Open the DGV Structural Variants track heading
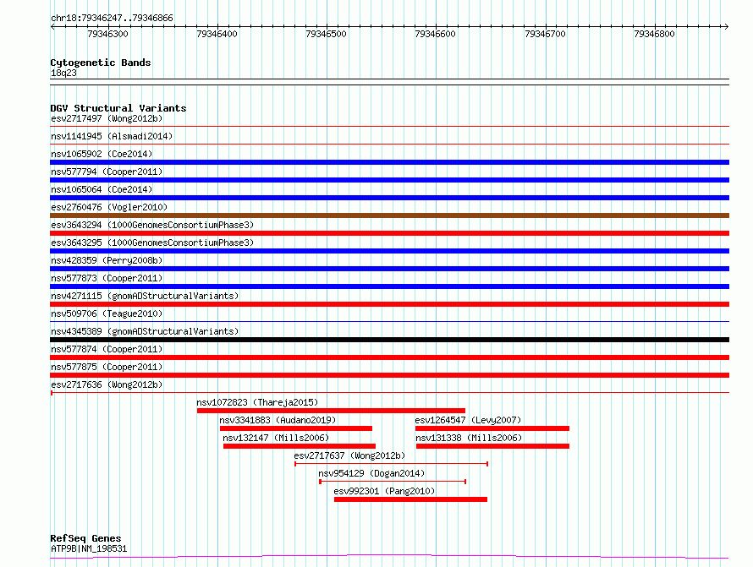753x567 pixels. [118, 108]
